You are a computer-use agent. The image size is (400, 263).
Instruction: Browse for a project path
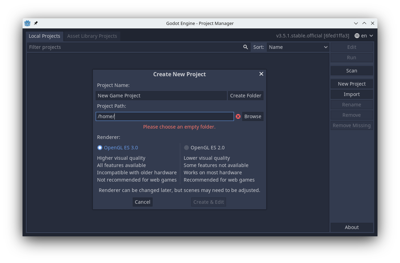(x=253, y=116)
